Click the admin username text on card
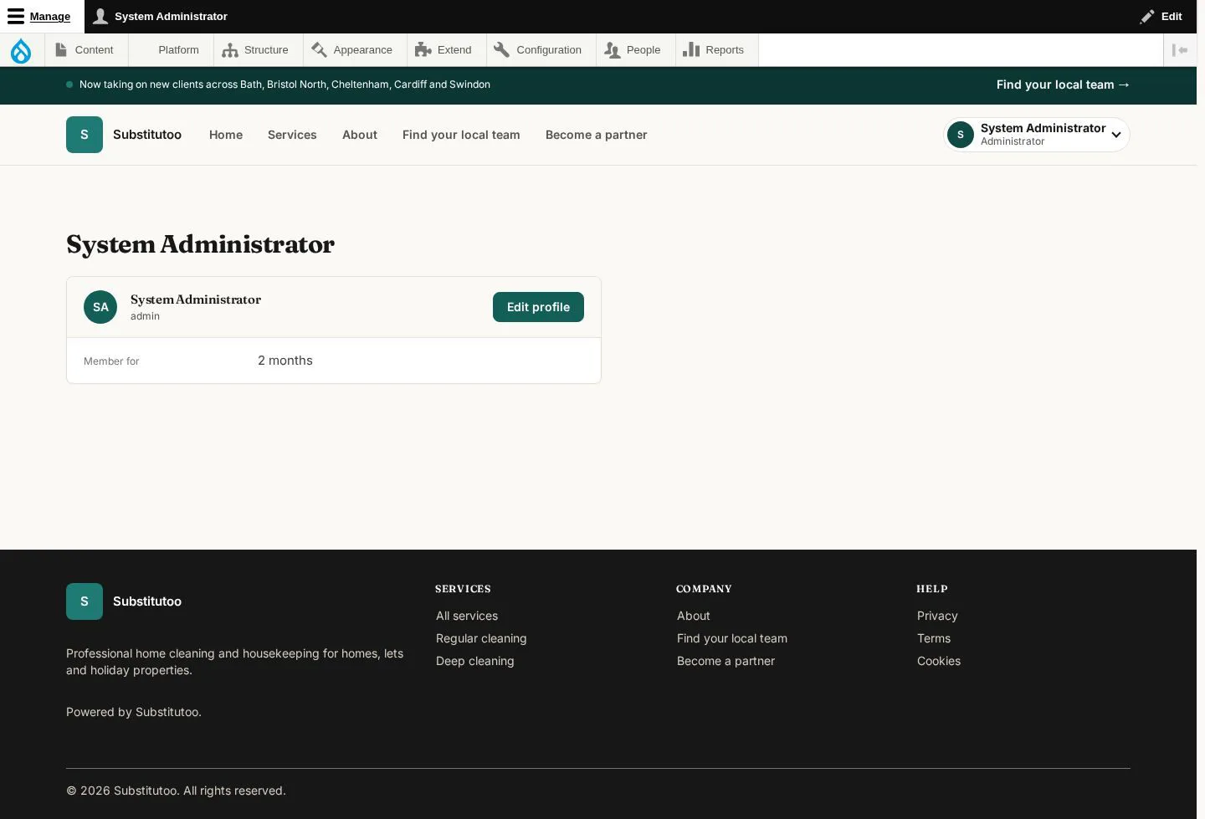Image resolution: width=1205 pixels, height=819 pixels. (x=145, y=316)
